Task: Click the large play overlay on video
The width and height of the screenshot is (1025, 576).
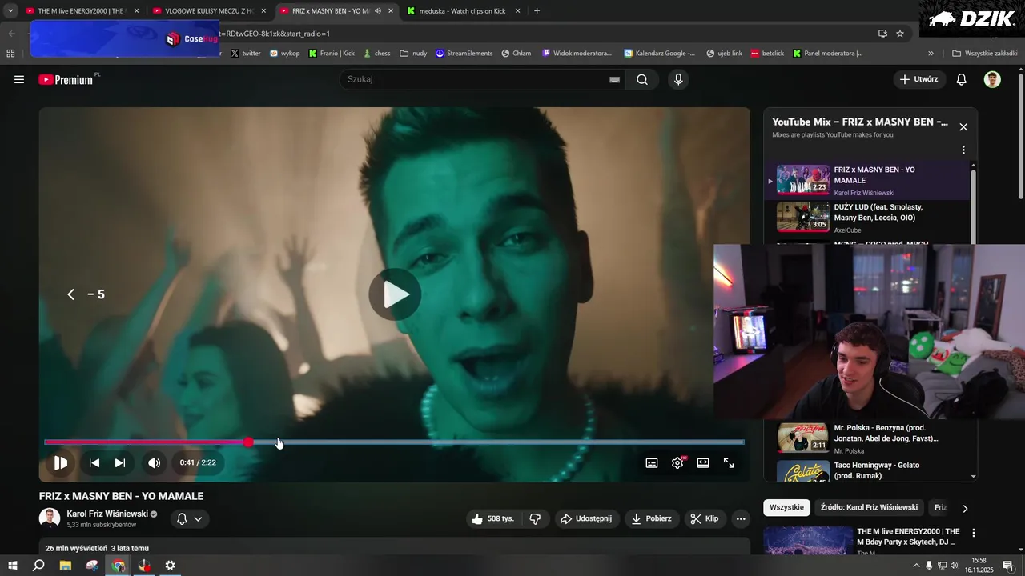Action: 395,294
